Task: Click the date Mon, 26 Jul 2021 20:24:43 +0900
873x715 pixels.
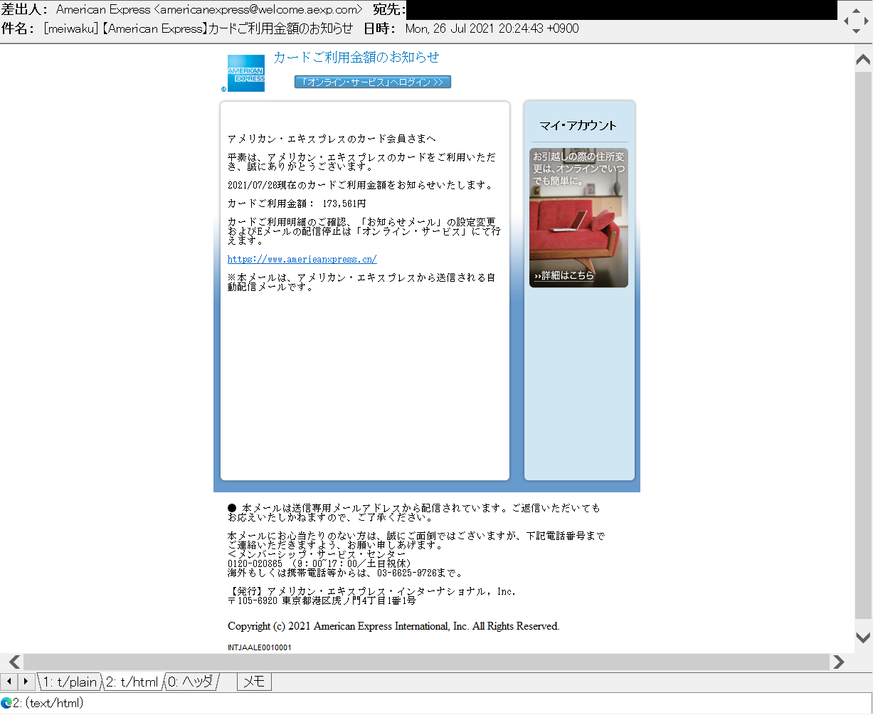Action: click(492, 28)
